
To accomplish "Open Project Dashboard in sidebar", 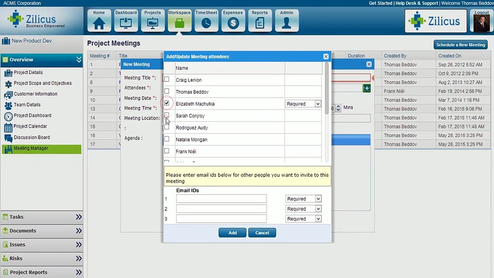I will click(32, 115).
